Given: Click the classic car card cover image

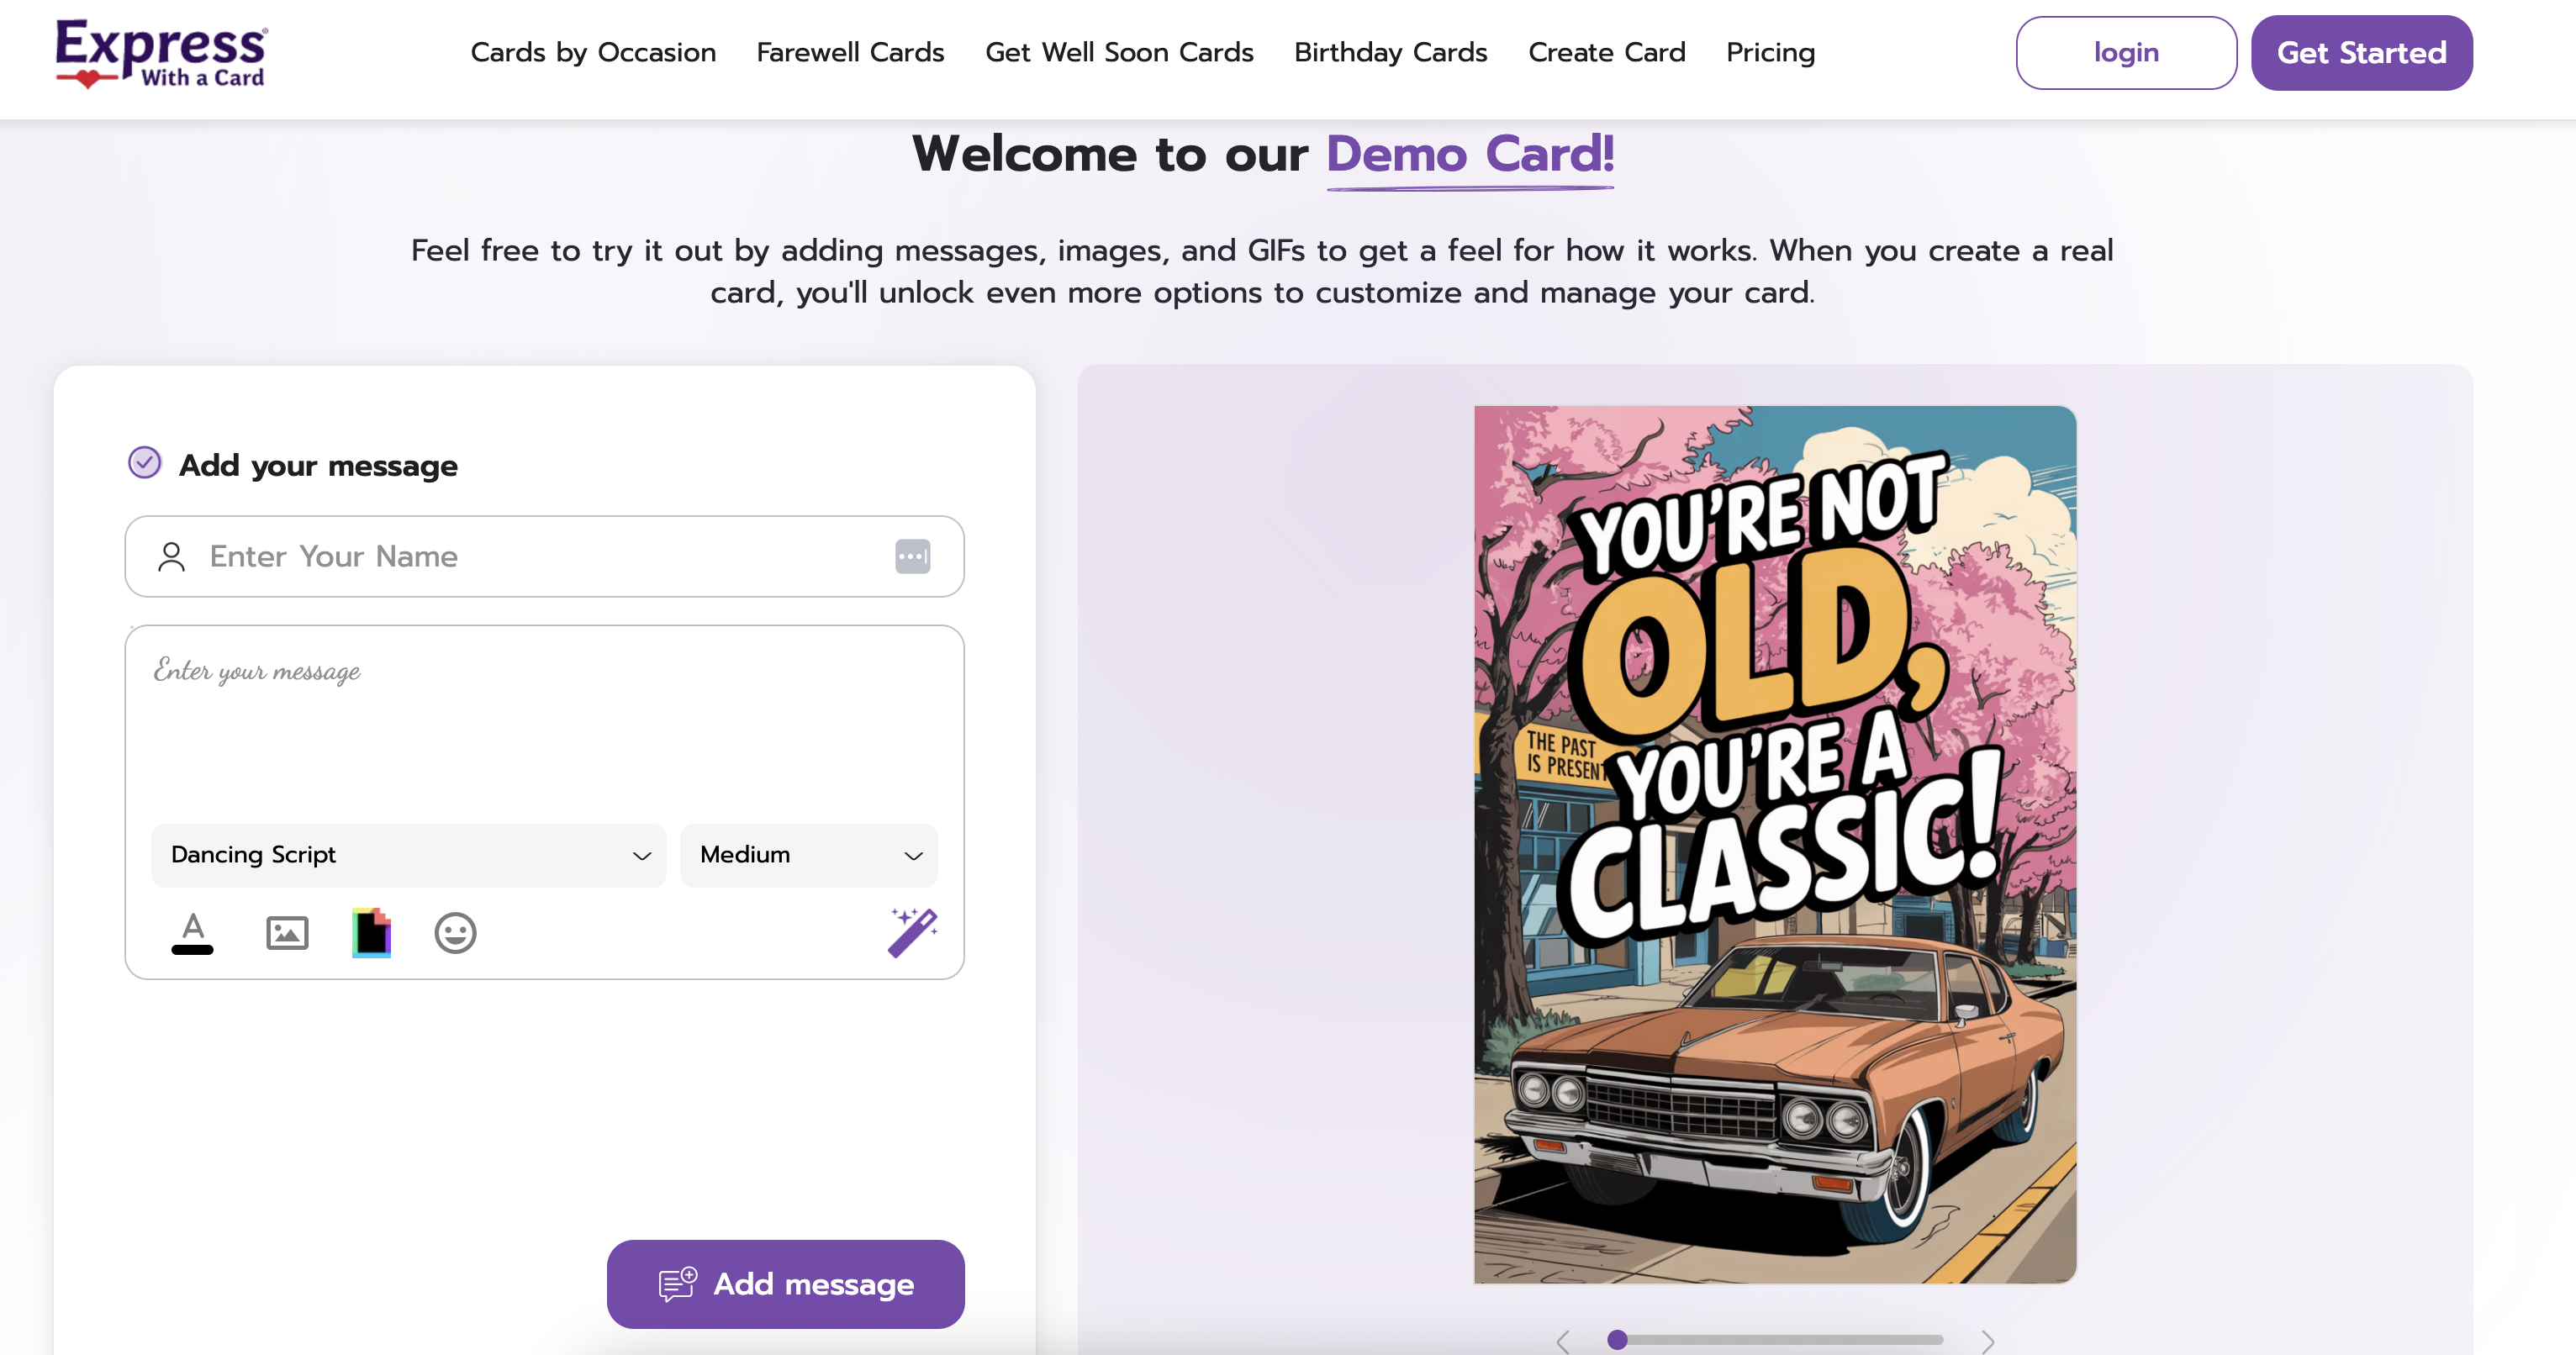Looking at the screenshot, I should [x=1774, y=844].
